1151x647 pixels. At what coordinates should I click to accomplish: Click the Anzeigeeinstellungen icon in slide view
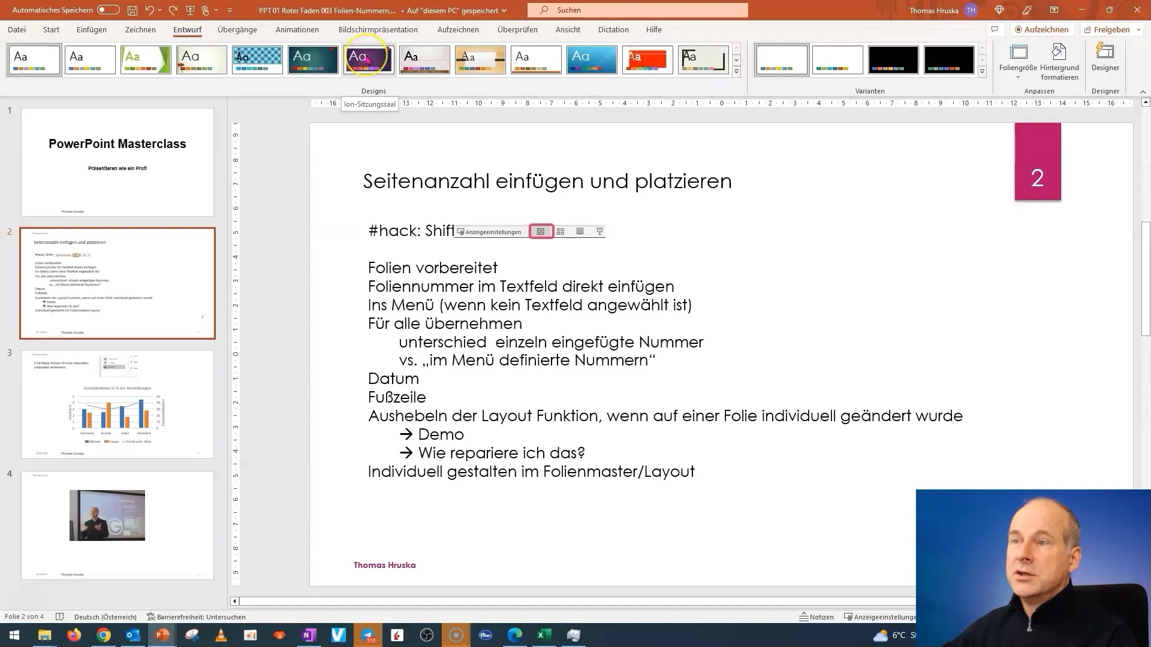[x=462, y=231]
